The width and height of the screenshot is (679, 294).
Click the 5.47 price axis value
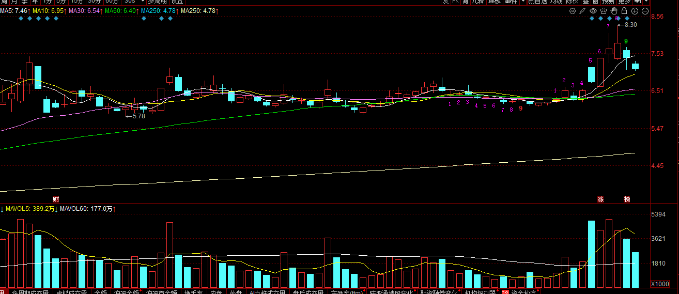point(657,128)
